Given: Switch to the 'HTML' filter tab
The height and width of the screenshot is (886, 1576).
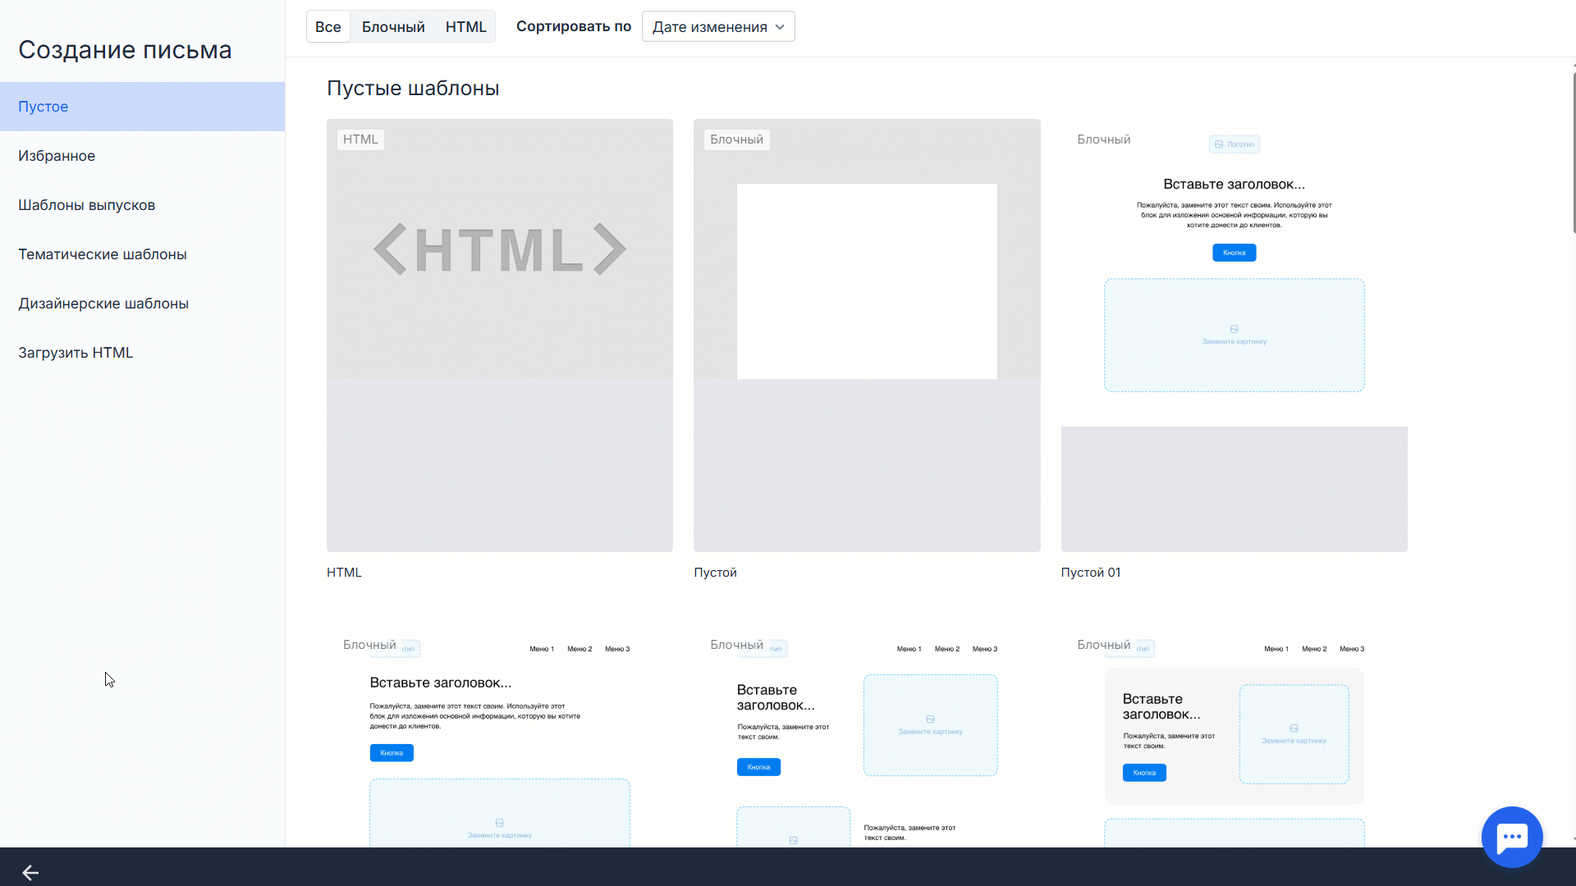Looking at the screenshot, I should [465, 27].
